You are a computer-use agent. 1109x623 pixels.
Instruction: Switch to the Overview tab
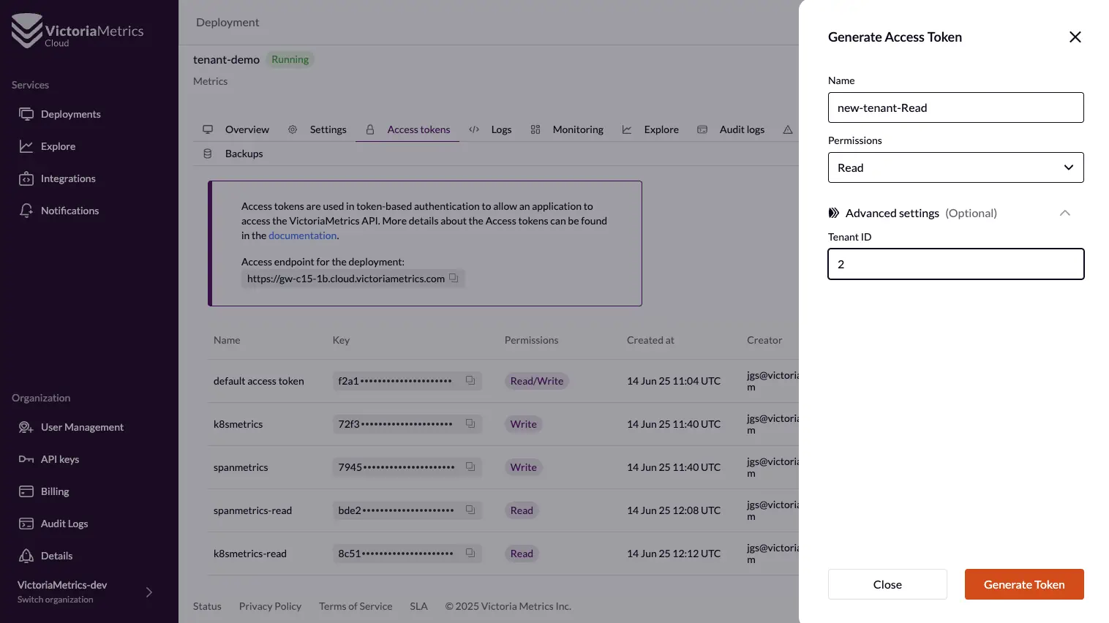[236, 129]
